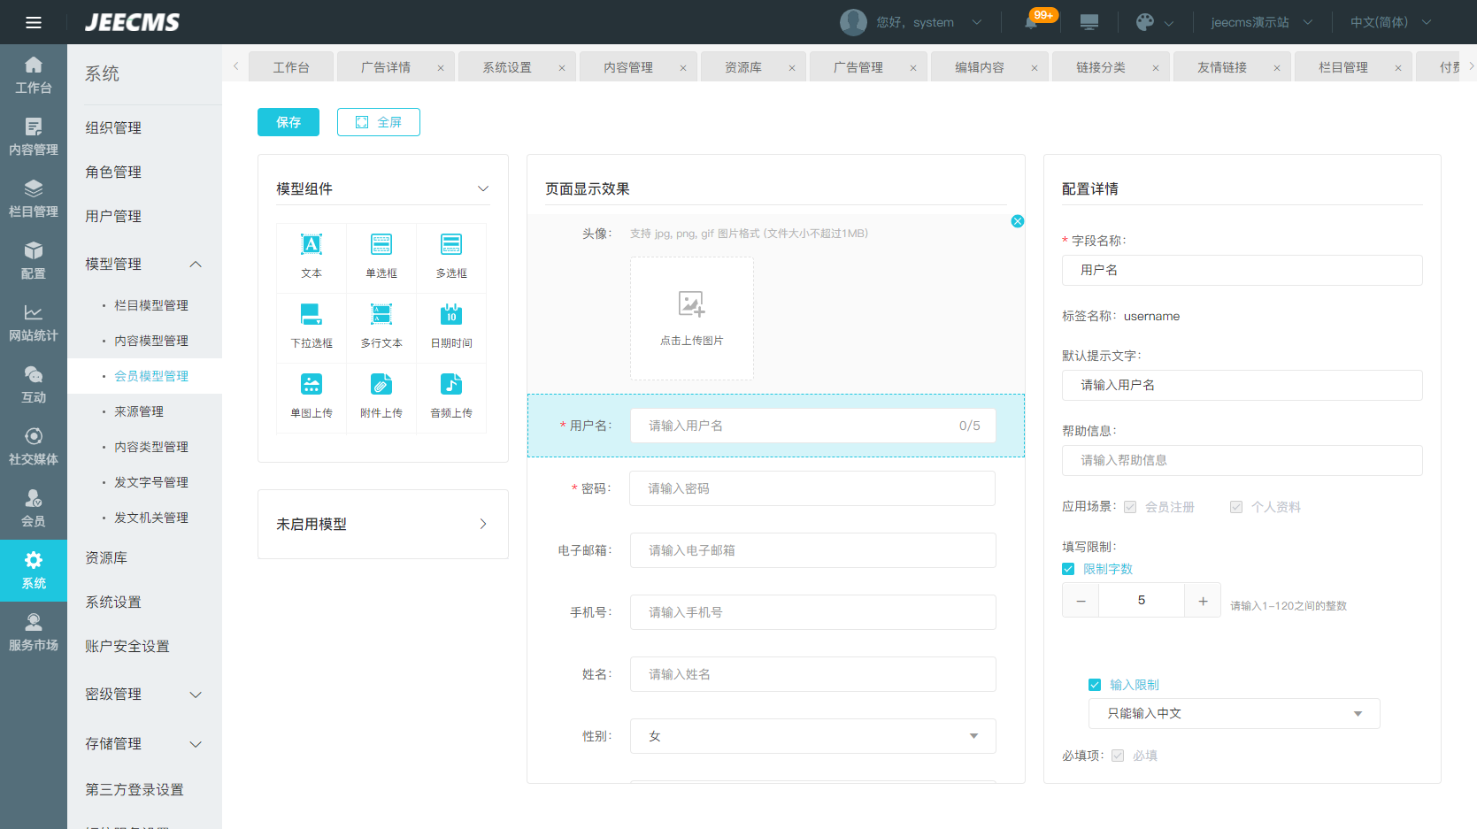Add a 单选框 component
This screenshot has width=1477, height=829.
tap(381, 257)
